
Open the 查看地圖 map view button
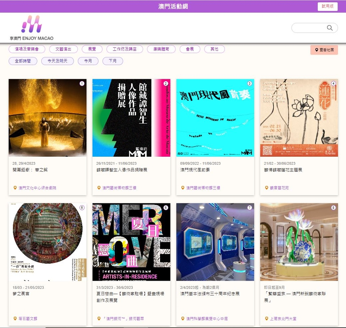[x=324, y=50]
